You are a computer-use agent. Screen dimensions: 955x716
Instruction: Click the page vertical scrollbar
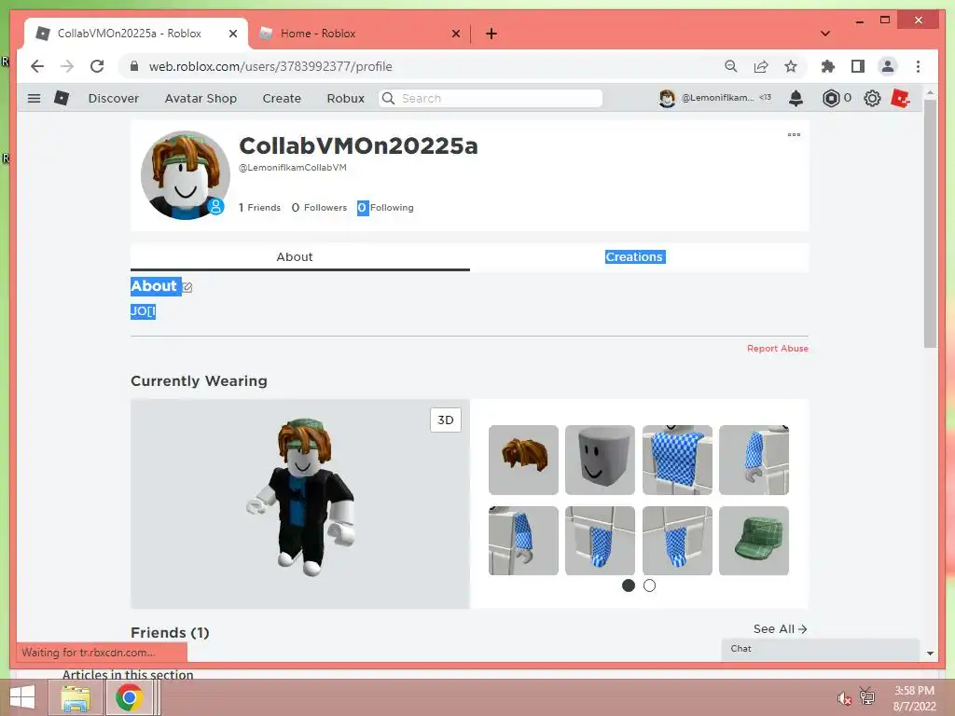[930, 224]
